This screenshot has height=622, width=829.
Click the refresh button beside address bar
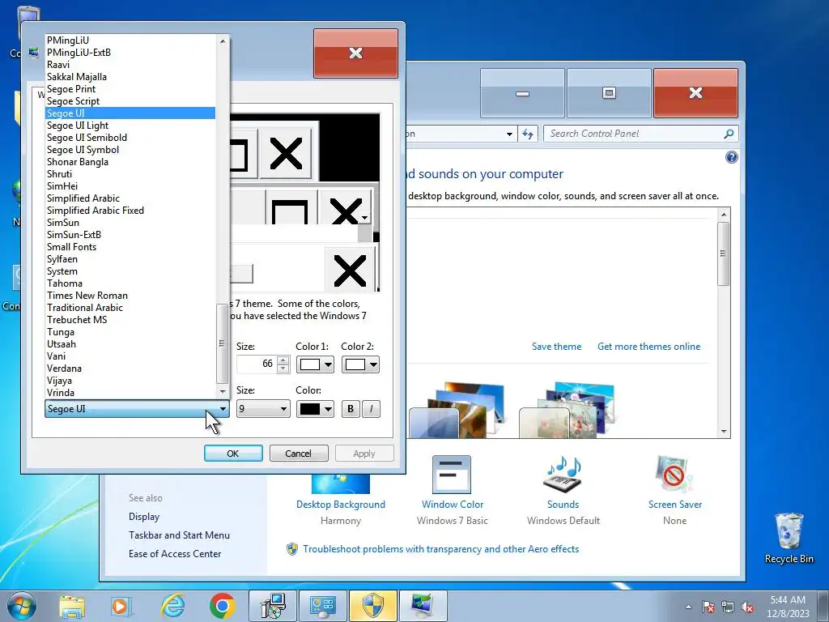click(x=528, y=134)
